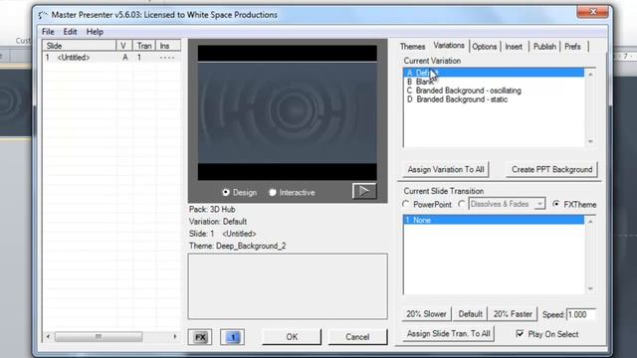Viewport: 637px width, 358px height.
Task: Click the blue slide number 1 icon button
Action: (232, 337)
